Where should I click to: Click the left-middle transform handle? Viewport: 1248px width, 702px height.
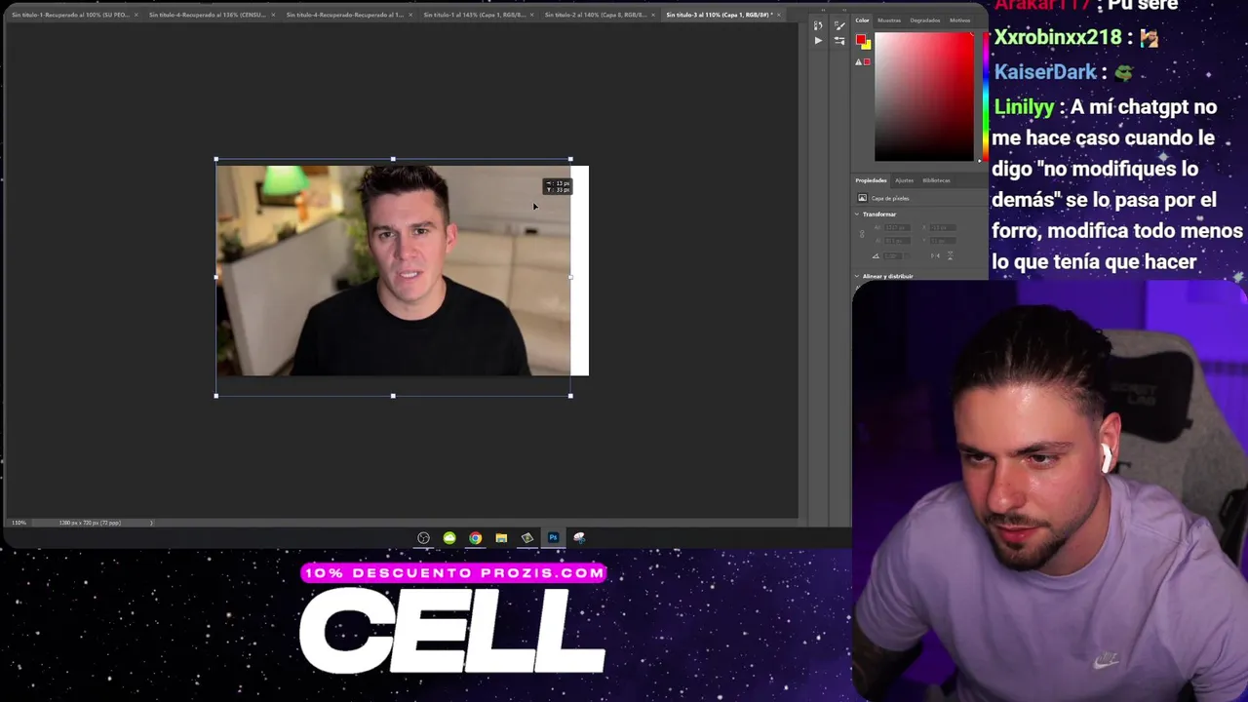[216, 277]
